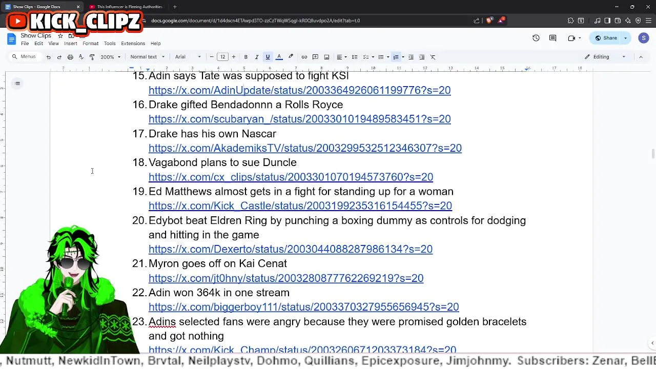The image size is (656, 369).
Task: Increase indent of selected paragraph
Action: point(422,57)
